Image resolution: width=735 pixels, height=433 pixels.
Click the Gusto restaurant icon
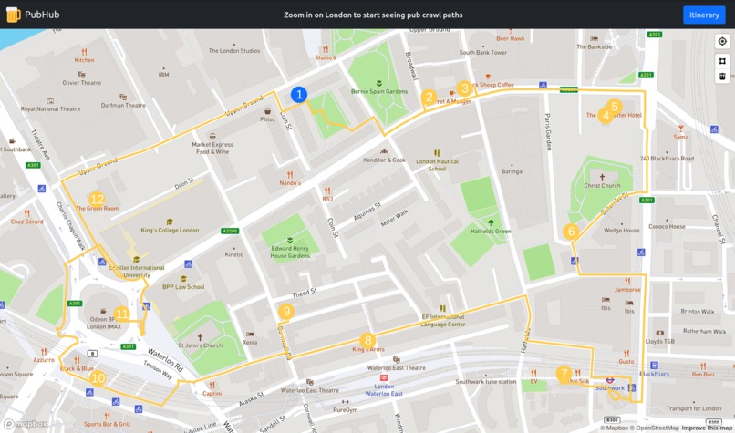coord(626,354)
